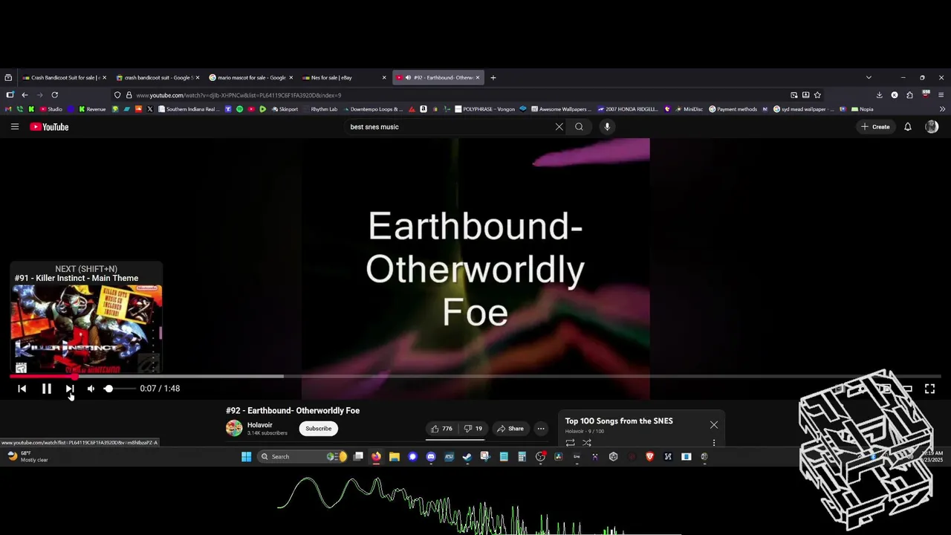Mute the video with speaker icon
Image resolution: width=951 pixels, height=535 pixels.
[91, 389]
